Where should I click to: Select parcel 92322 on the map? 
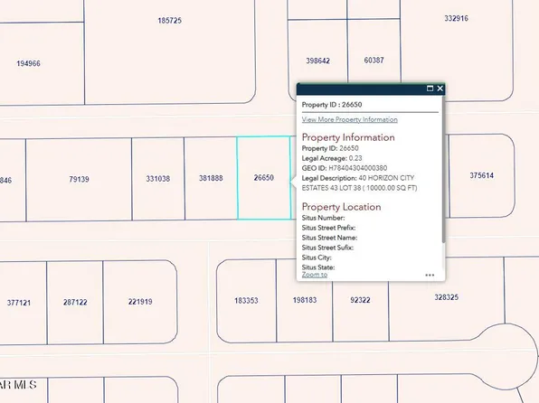click(x=360, y=300)
